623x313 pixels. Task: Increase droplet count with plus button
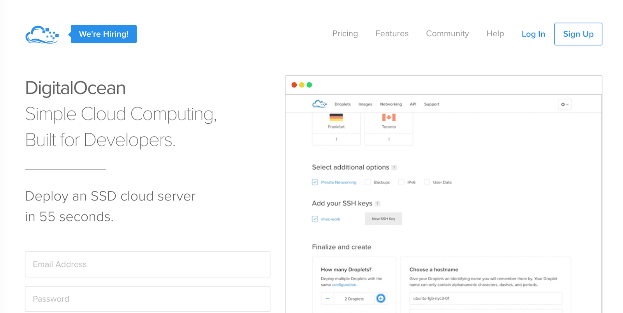click(381, 298)
